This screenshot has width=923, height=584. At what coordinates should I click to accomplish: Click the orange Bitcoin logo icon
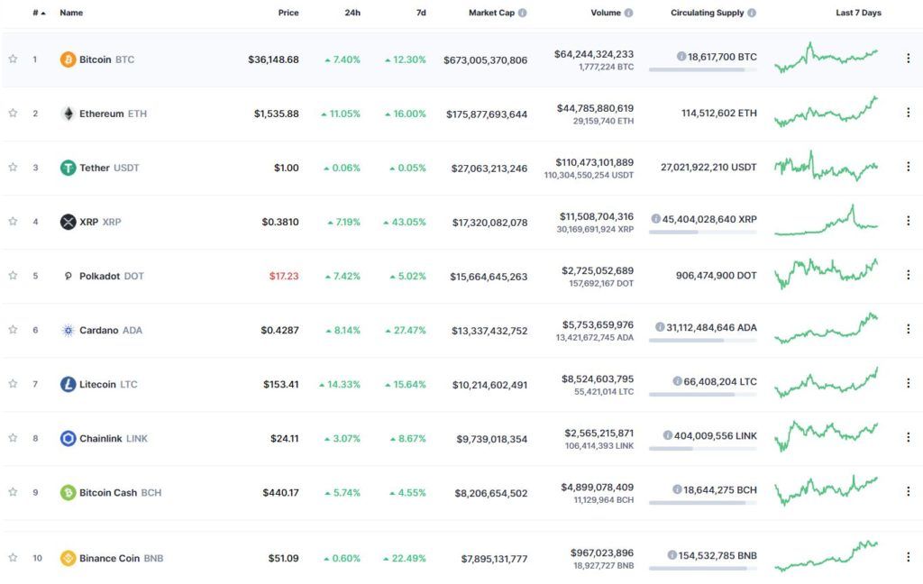pos(69,59)
